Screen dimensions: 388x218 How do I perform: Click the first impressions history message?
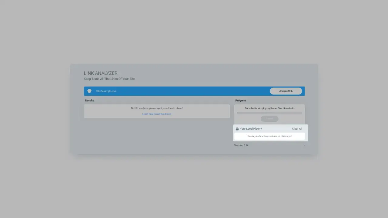269,136
